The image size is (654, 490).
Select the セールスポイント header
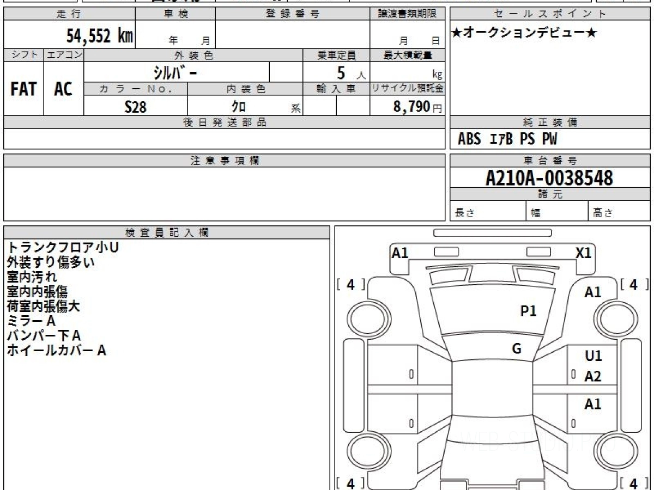(x=550, y=14)
